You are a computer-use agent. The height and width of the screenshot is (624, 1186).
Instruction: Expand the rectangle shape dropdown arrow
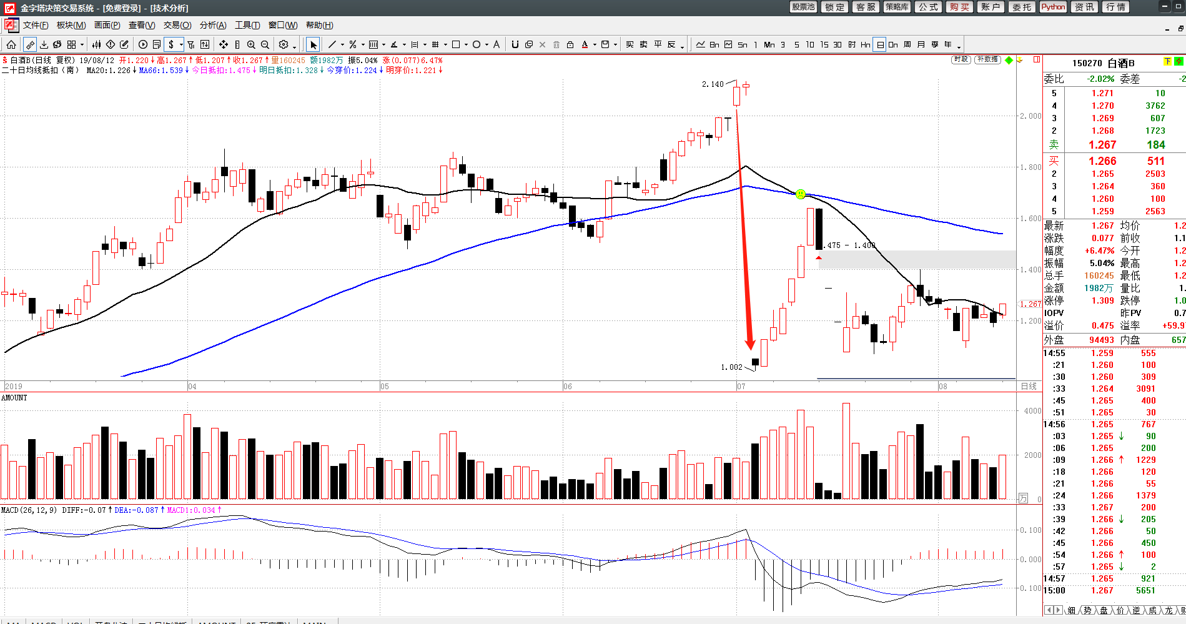point(466,45)
